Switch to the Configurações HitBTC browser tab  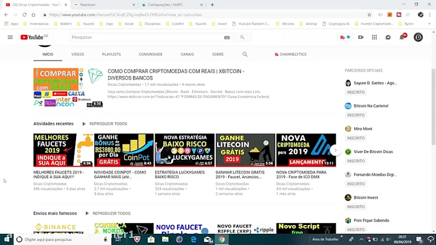point(172,5)
